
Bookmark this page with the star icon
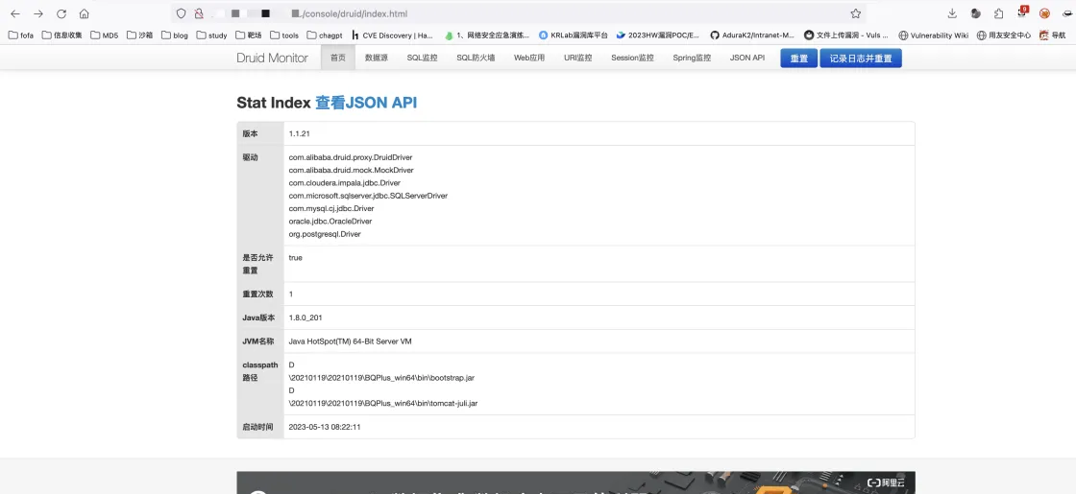pyautogui.click(x=856, y=13)
